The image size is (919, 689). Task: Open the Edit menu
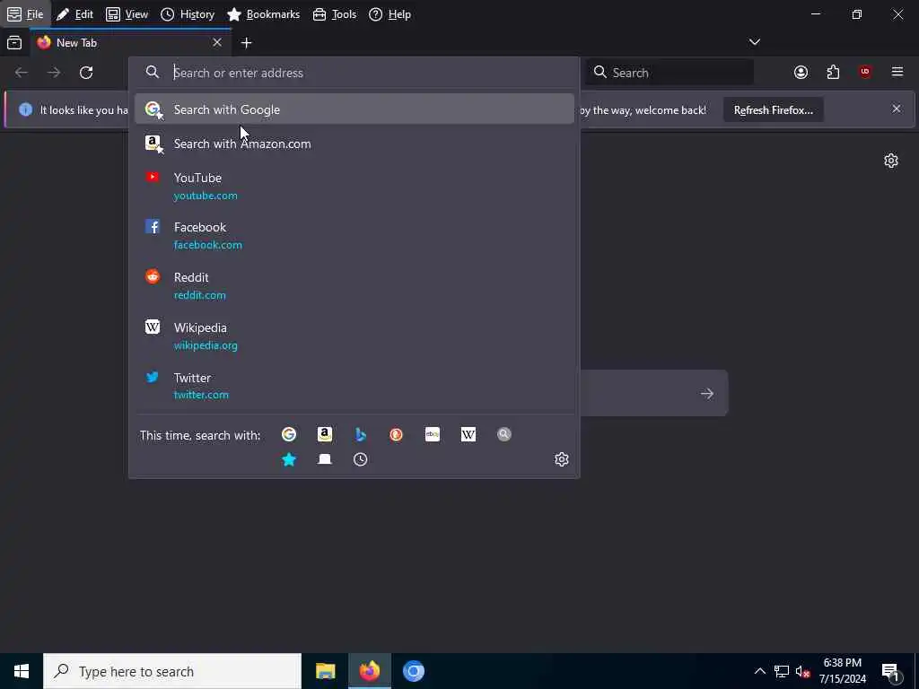coord(74,14)
